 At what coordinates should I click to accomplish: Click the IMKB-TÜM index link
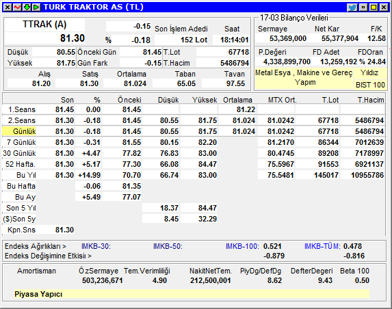(x=322, y=247)
